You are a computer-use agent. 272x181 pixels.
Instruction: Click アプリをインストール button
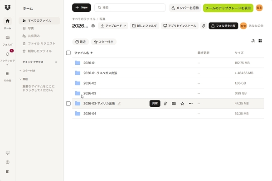pyautogui.click(x=180, y=26)
